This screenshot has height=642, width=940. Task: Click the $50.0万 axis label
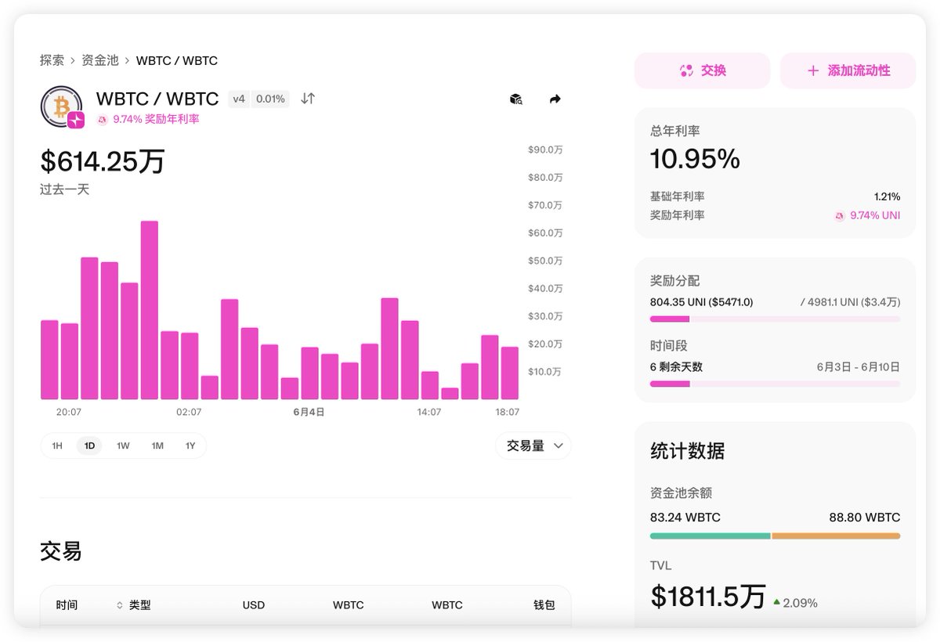[x=546, y=261]
